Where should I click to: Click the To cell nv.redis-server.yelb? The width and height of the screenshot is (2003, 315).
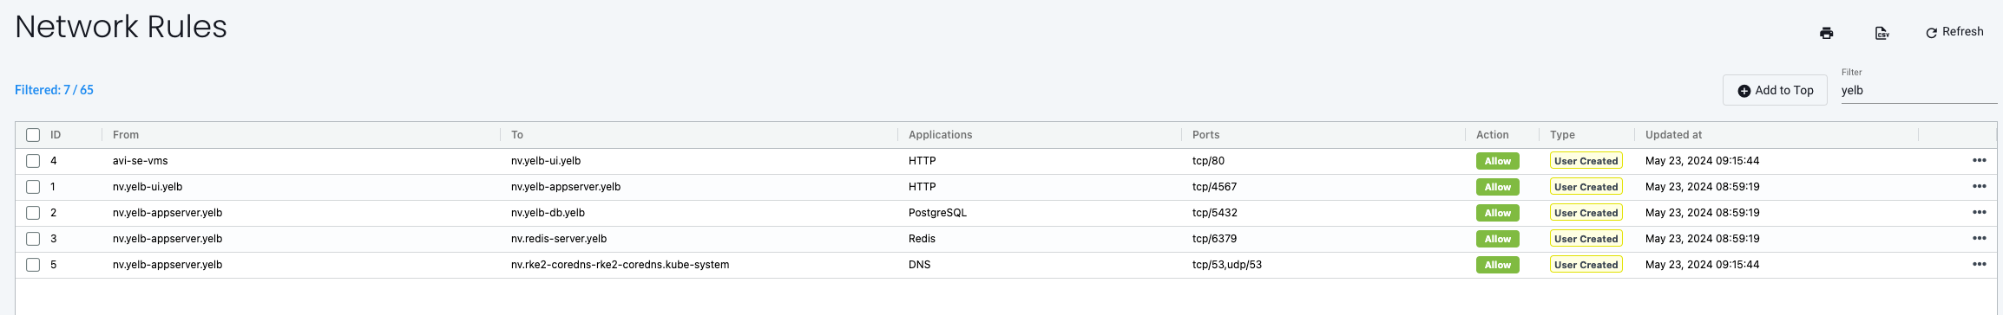pos(559,239)
